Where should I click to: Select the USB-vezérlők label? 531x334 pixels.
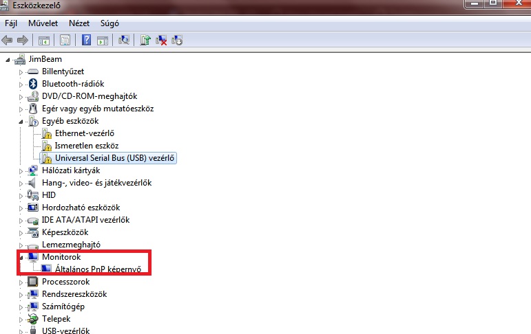(x=65, y=331)
